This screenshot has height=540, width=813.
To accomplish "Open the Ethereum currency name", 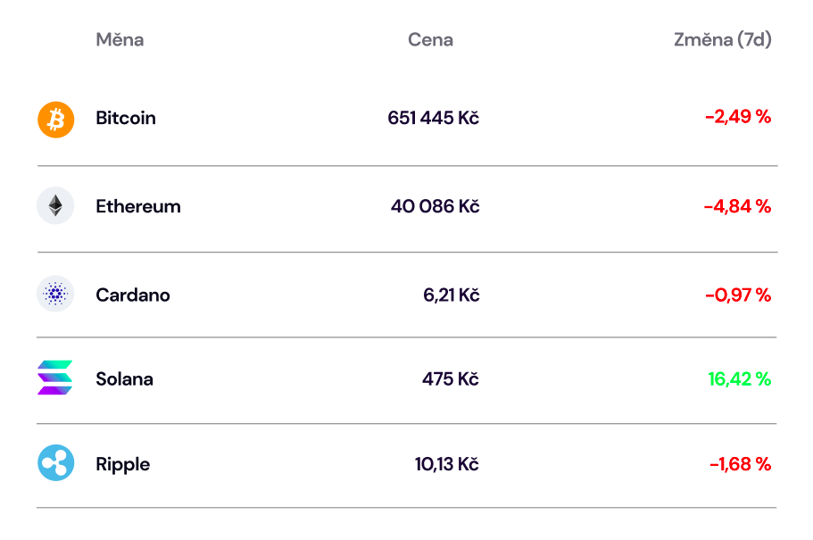I will pyautogui.click(x=138, y=206).
